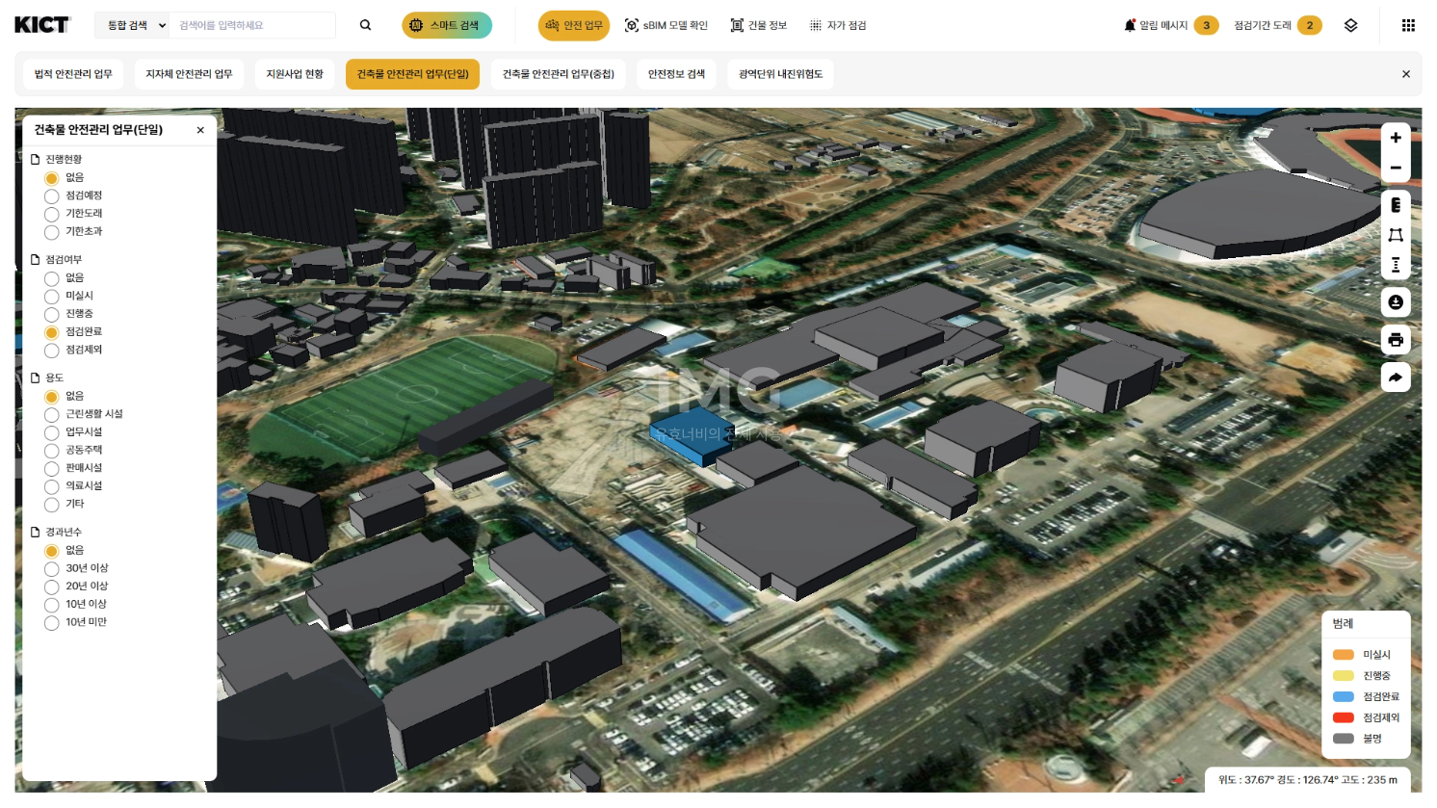Open the 통합 검색 dropdown

click(132, 25)
